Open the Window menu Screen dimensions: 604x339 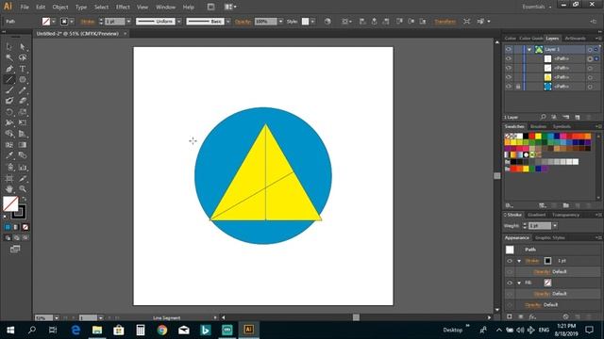click(166, 7)
